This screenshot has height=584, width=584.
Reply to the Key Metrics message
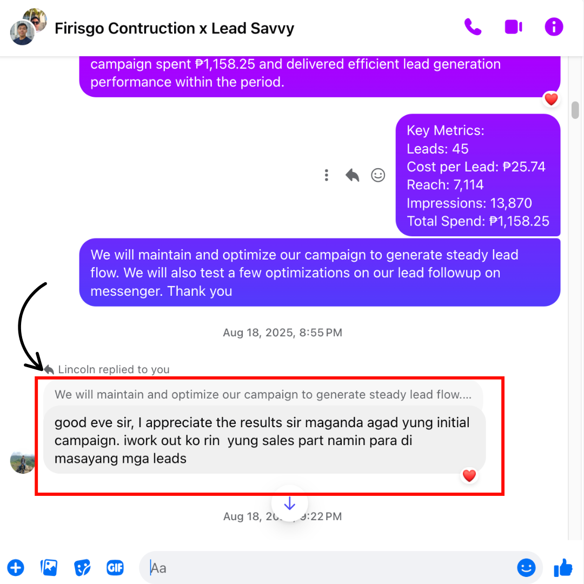(x=352, y=175)
